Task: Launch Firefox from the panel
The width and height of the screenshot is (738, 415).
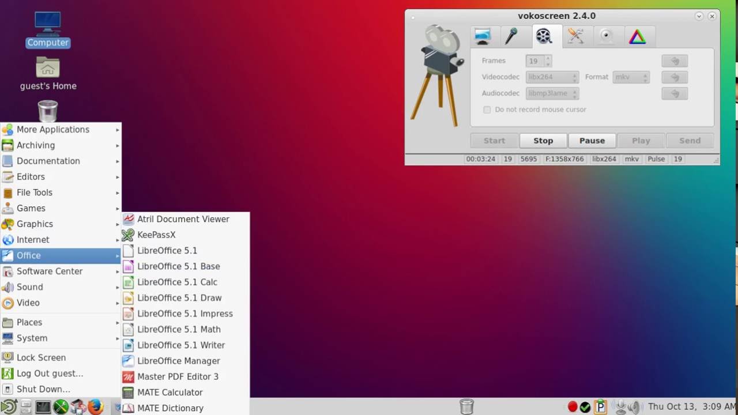Action: click(x=95, y=407)
